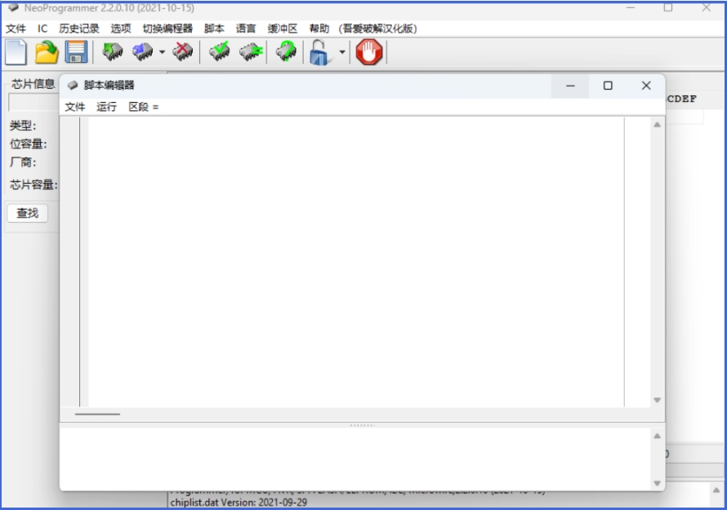Expand the write chip dropdown arrow
The image size is (727, 510).
[x=162, y=52]
